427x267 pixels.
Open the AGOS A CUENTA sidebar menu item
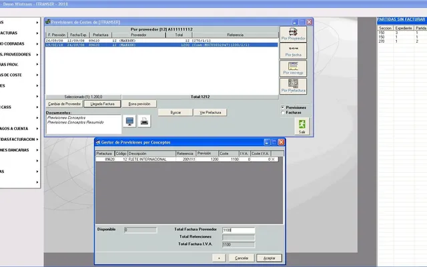pos(19,129)
